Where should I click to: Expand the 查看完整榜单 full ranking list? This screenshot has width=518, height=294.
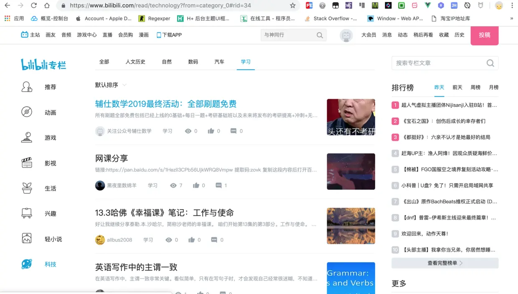(444, 262)
